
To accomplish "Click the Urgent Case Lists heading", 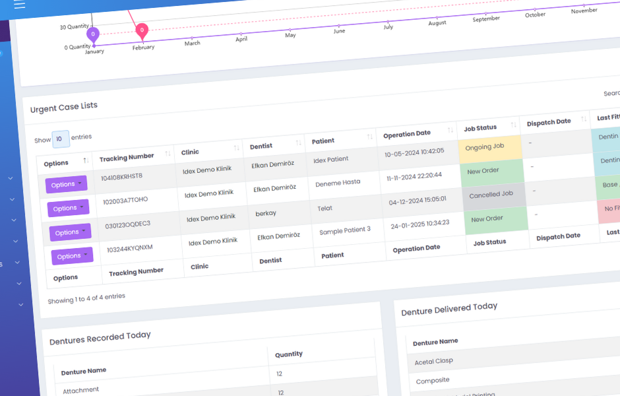I will [64, 107].
